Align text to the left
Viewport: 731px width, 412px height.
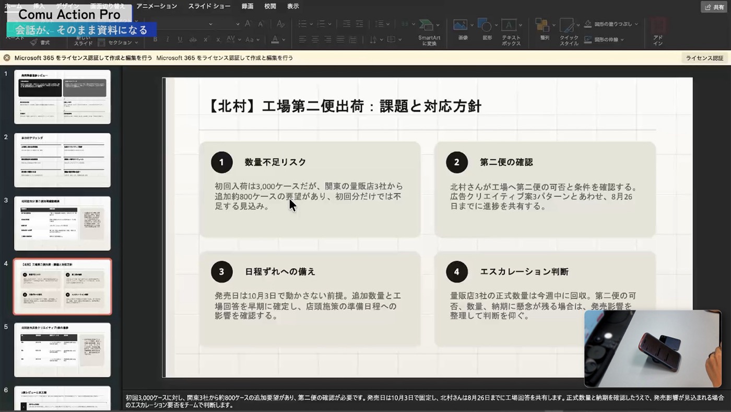tap(303, 40)
